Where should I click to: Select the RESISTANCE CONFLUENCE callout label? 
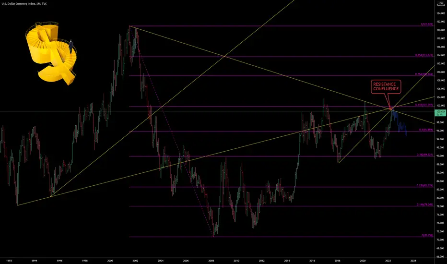coord(386,86)
